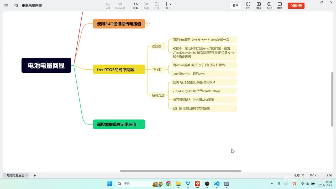Select the 联系 relationship tool
336x189 pixels.
tap(136, 6)
